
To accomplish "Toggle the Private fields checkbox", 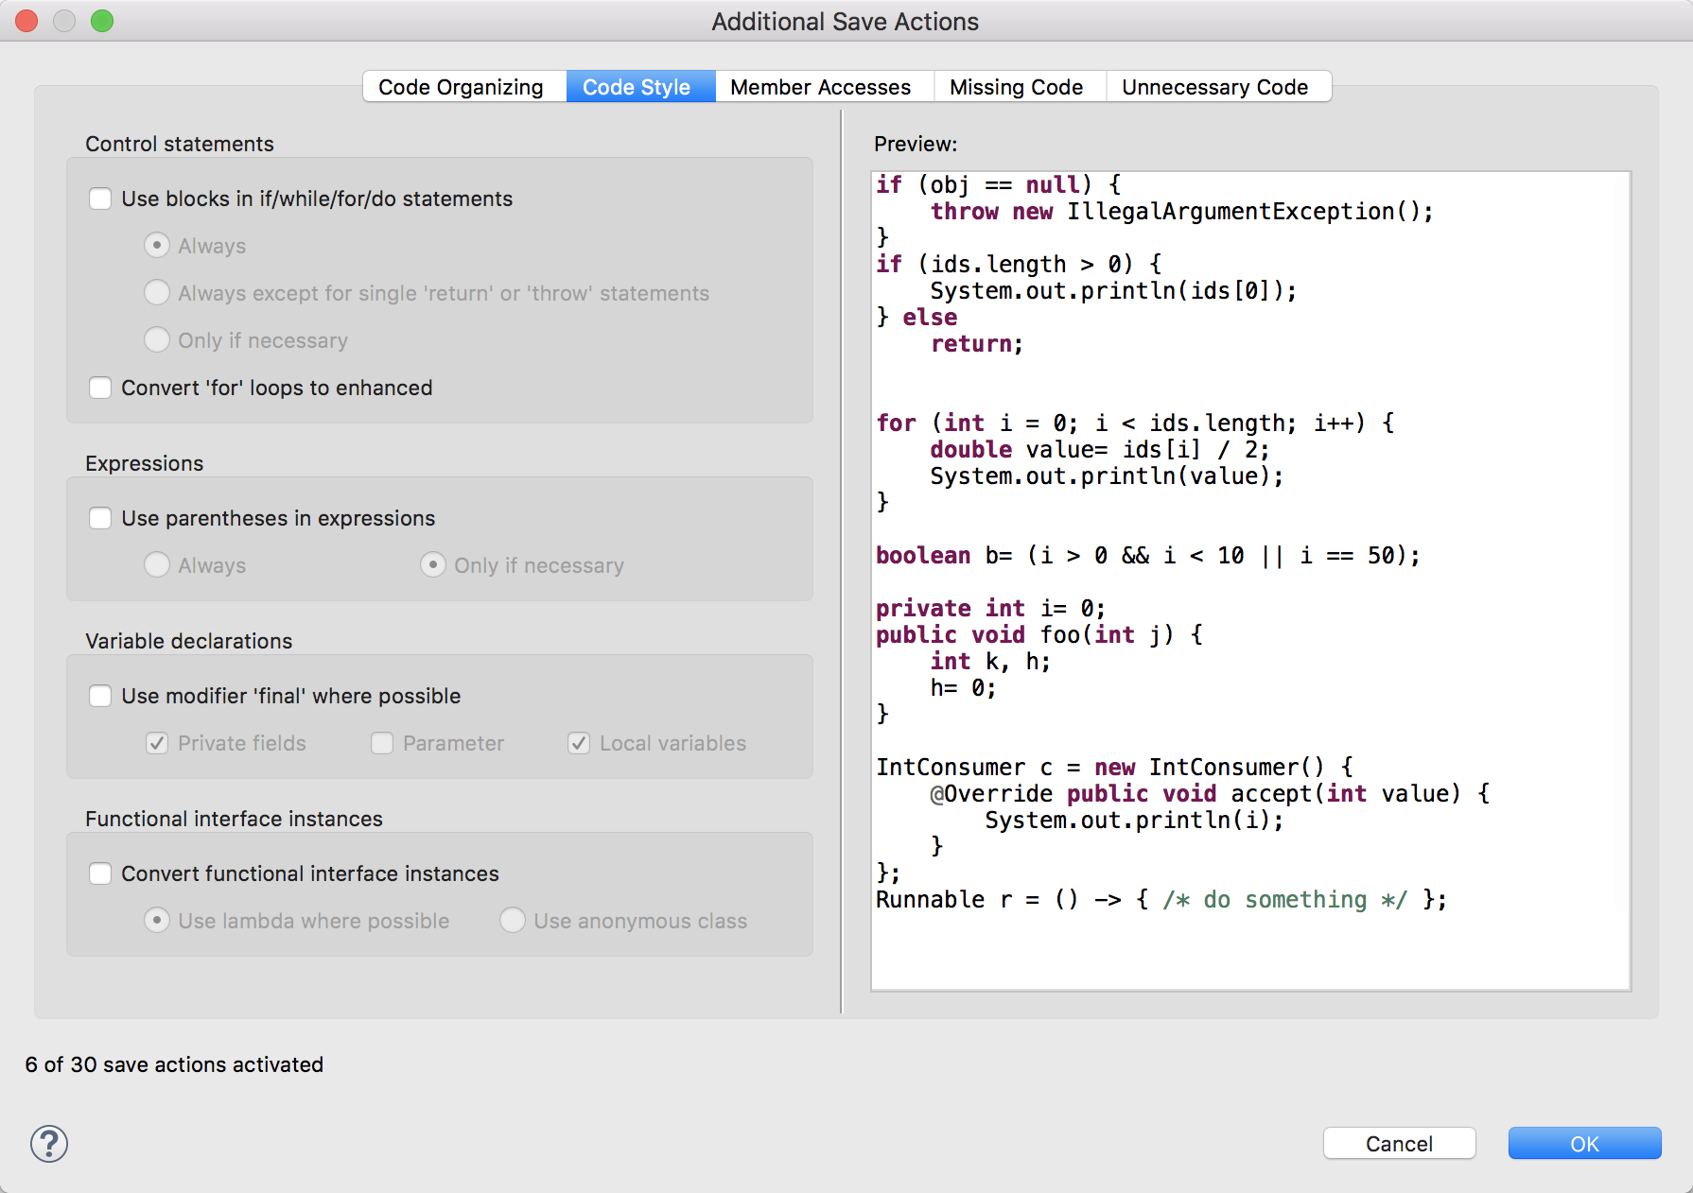I will pyautogui.click(x=157, y=744).
